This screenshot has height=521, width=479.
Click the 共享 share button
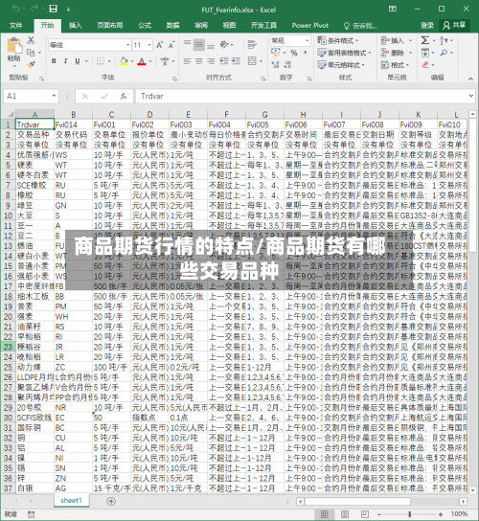(454, 25)
